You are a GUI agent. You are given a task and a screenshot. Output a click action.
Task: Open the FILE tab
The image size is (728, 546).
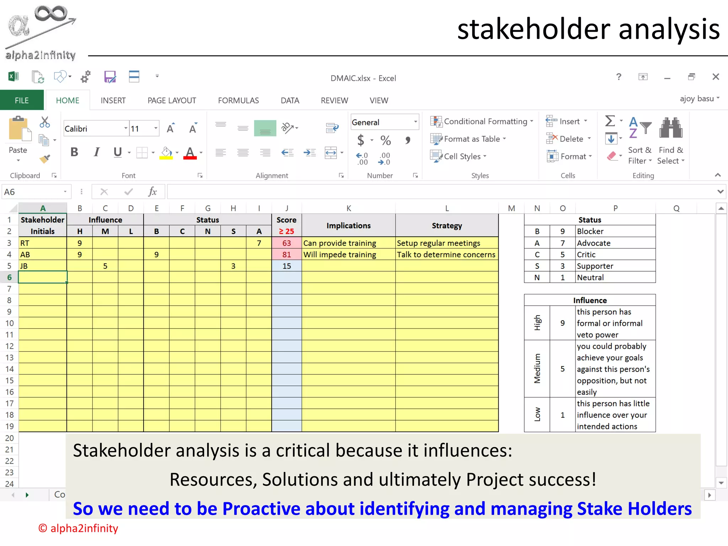pos(22,101)
